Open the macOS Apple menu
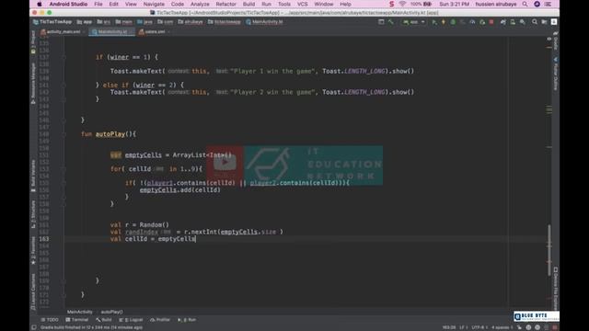 tap(39, 4)
